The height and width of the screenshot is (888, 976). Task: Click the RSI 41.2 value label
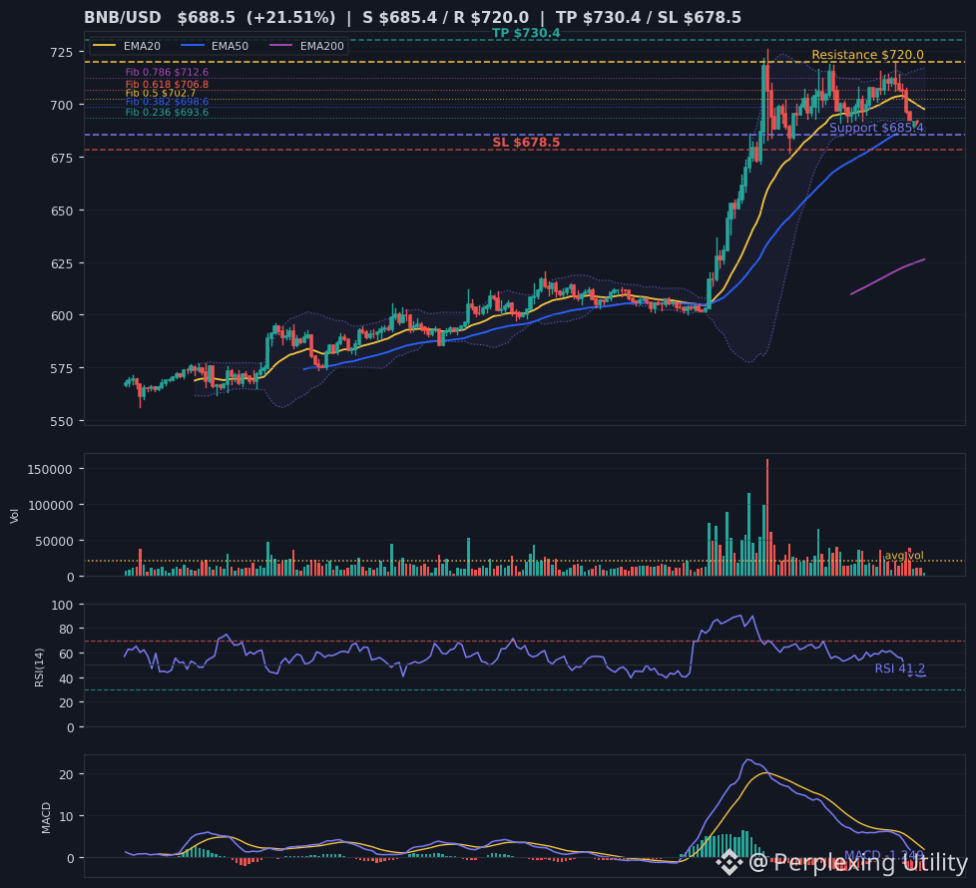[x=899, y=668]
